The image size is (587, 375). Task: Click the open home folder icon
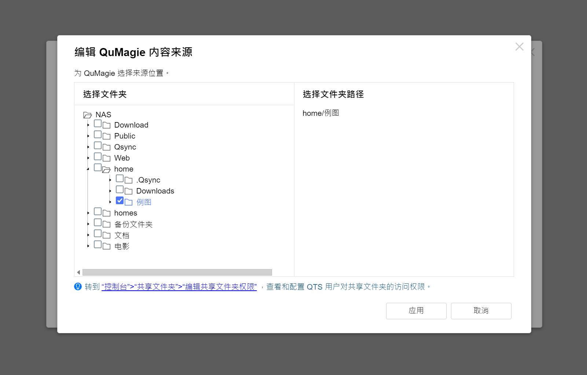tap(106, 169)
